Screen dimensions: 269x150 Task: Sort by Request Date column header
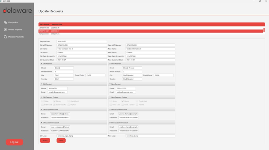tap(57, 24)
